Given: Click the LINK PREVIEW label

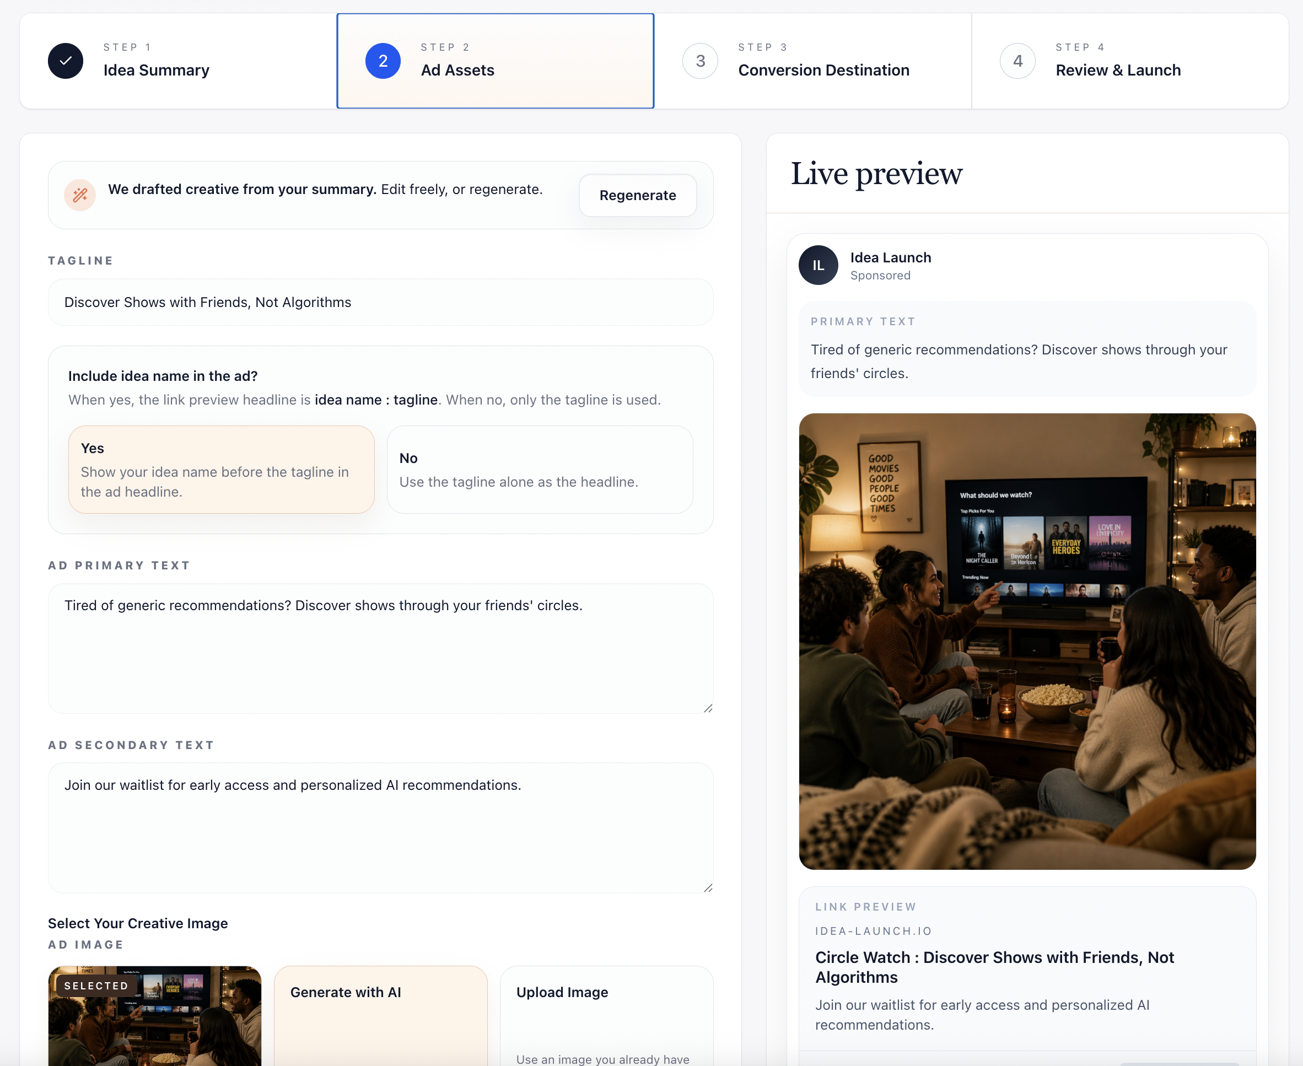Looking at the screenshot, I should (x=866, y=906).
